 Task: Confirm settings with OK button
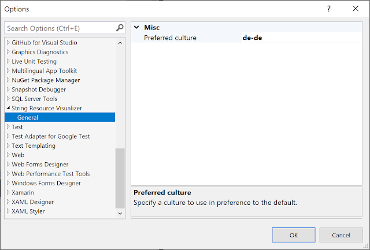click(294, 235)
